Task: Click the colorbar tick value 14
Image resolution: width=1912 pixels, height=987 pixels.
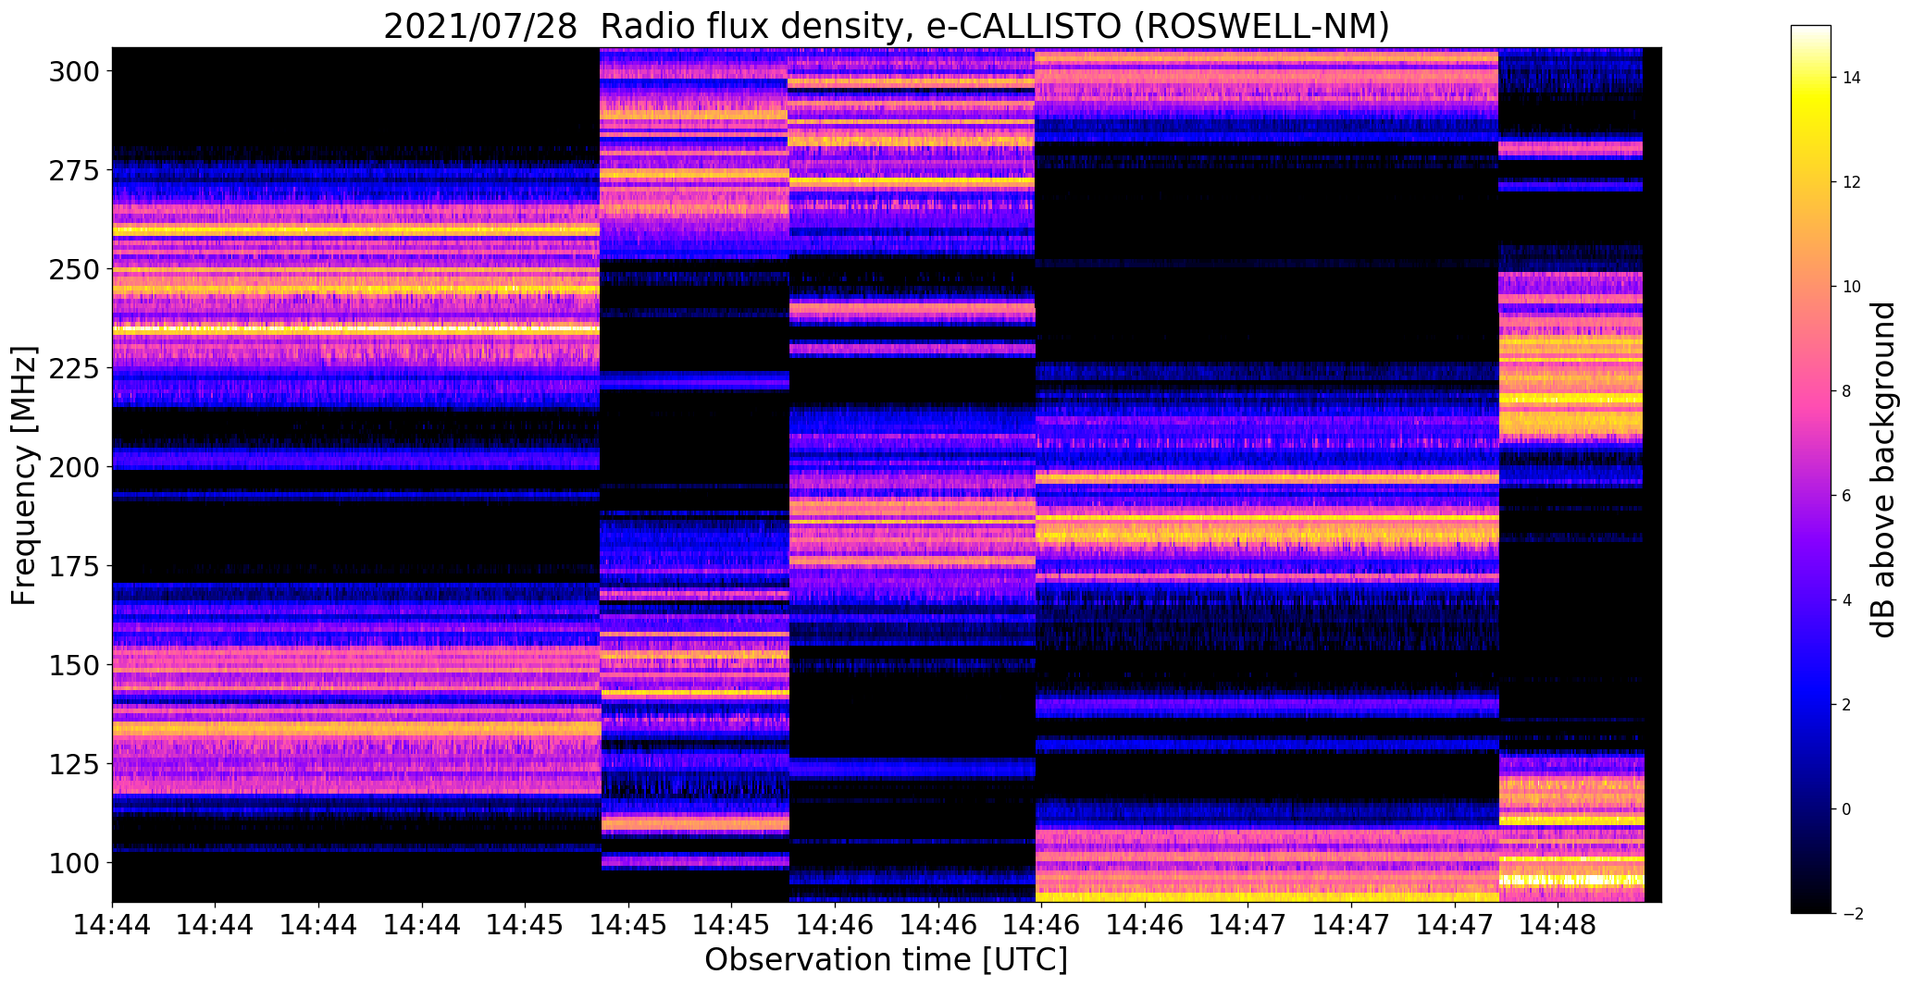Action: tap(1852, 78)
